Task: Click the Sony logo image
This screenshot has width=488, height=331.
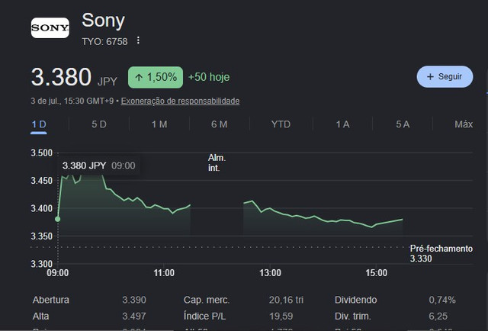Action: tap(50, 27)
